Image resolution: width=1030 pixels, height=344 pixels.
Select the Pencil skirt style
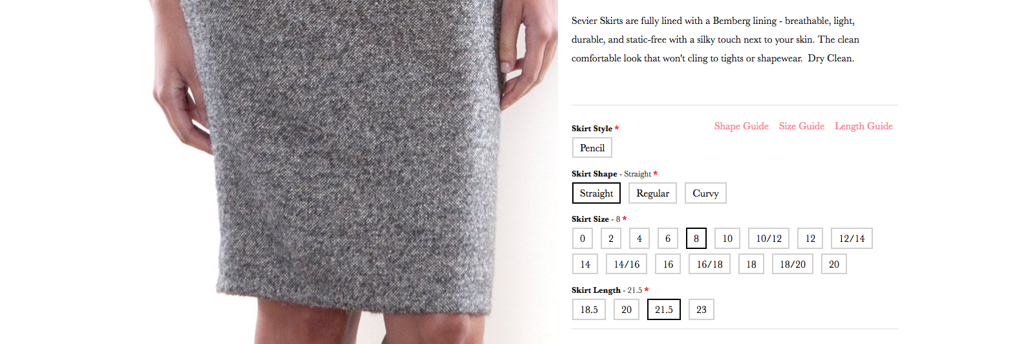pyautogui.click(x=592, y=147)
